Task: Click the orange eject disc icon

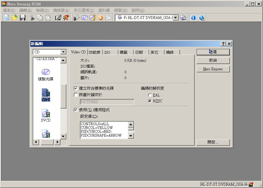Action: [100, 17]
